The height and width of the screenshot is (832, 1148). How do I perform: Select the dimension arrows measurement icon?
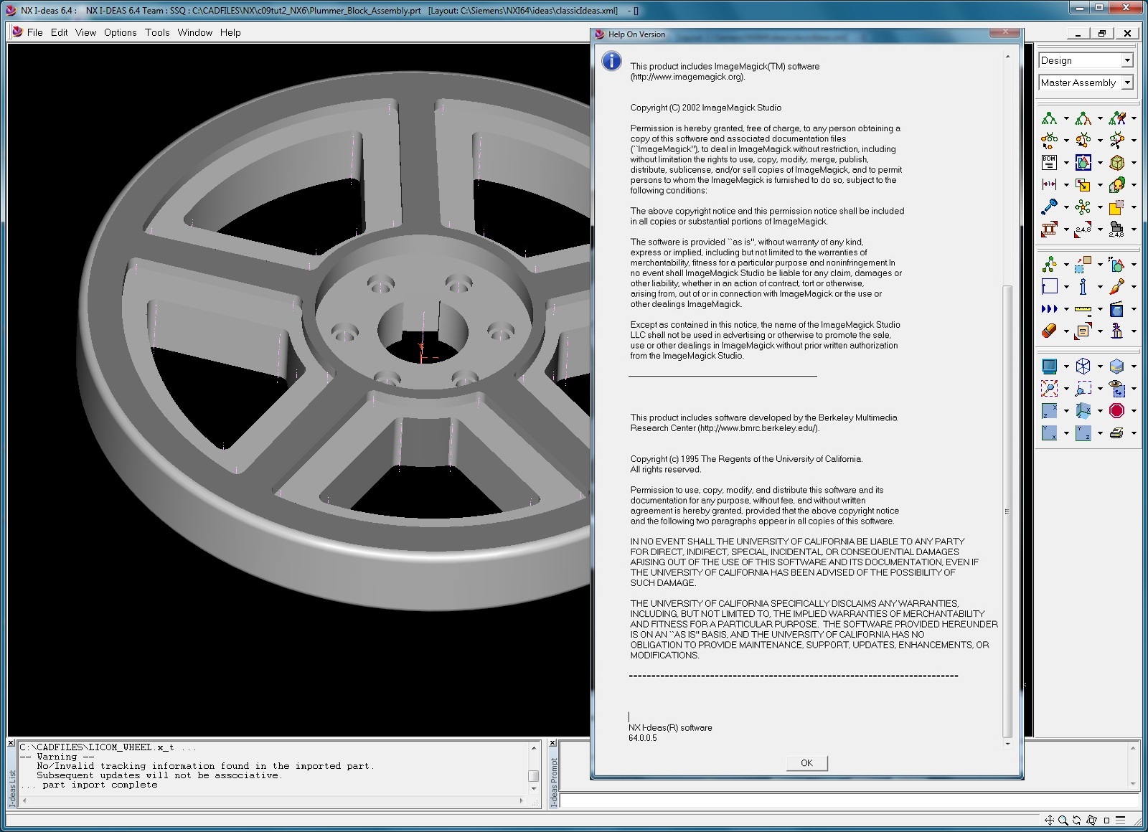click(x=1049, y=185)
